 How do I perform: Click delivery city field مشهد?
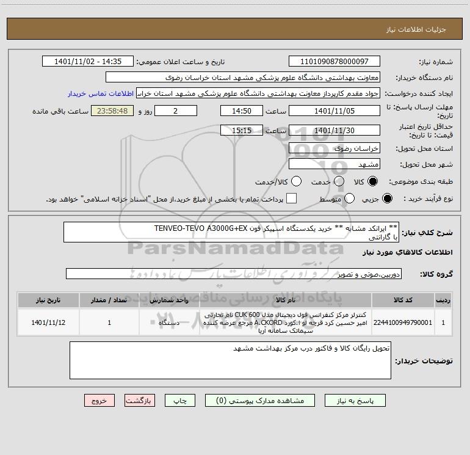click(x=334, y=164)
